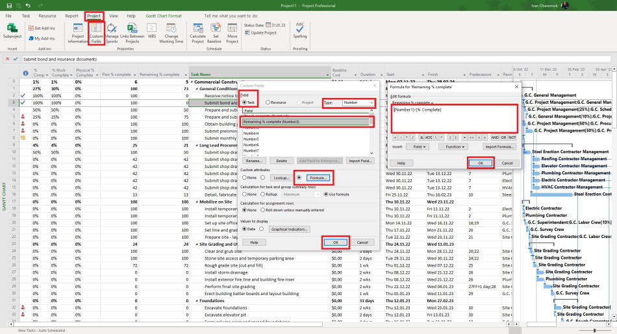Image resolution: width=617 pixels, height=334 pixels.
Task: Switch to the View tab
Action: coord(113,16)
